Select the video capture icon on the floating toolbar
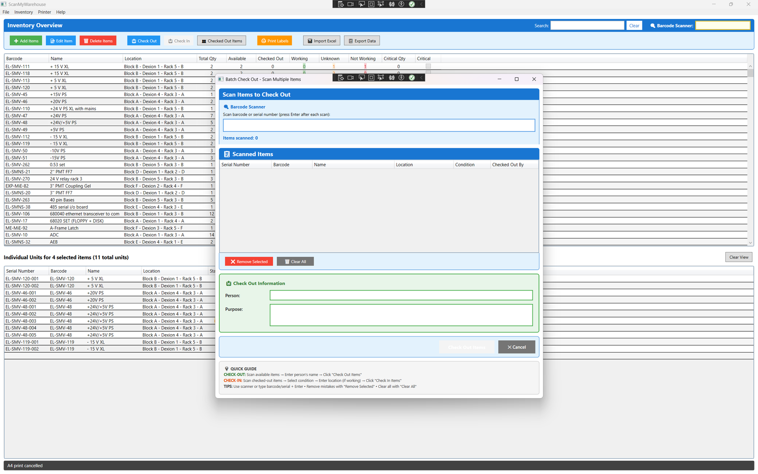Image resolution: width=758 pixels, height=474 pixels. point(351,4)
